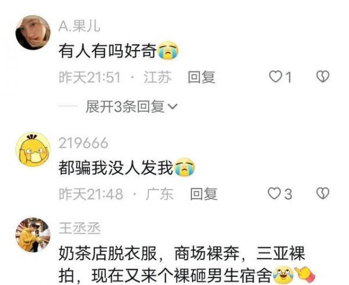The height and width of the screenshot is (285, 349).
Task: Dislike 219666's comment with the broken heart
Action: tap(323, 193)
